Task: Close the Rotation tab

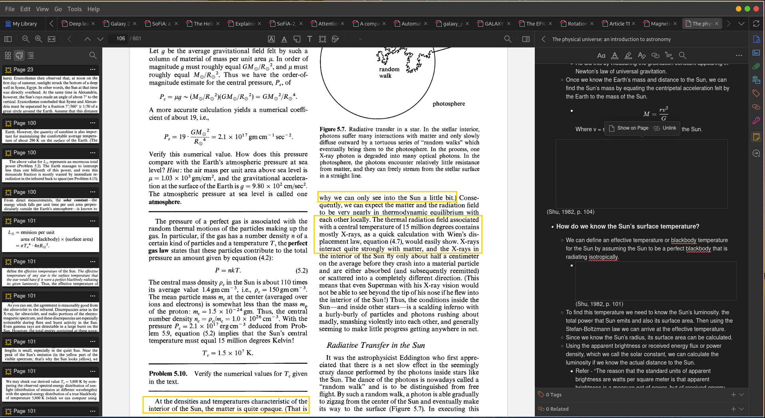Action: (592, 24)
